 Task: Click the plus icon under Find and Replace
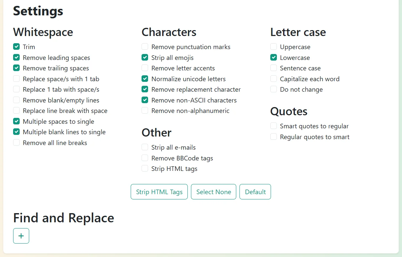[x=21, y=236]
